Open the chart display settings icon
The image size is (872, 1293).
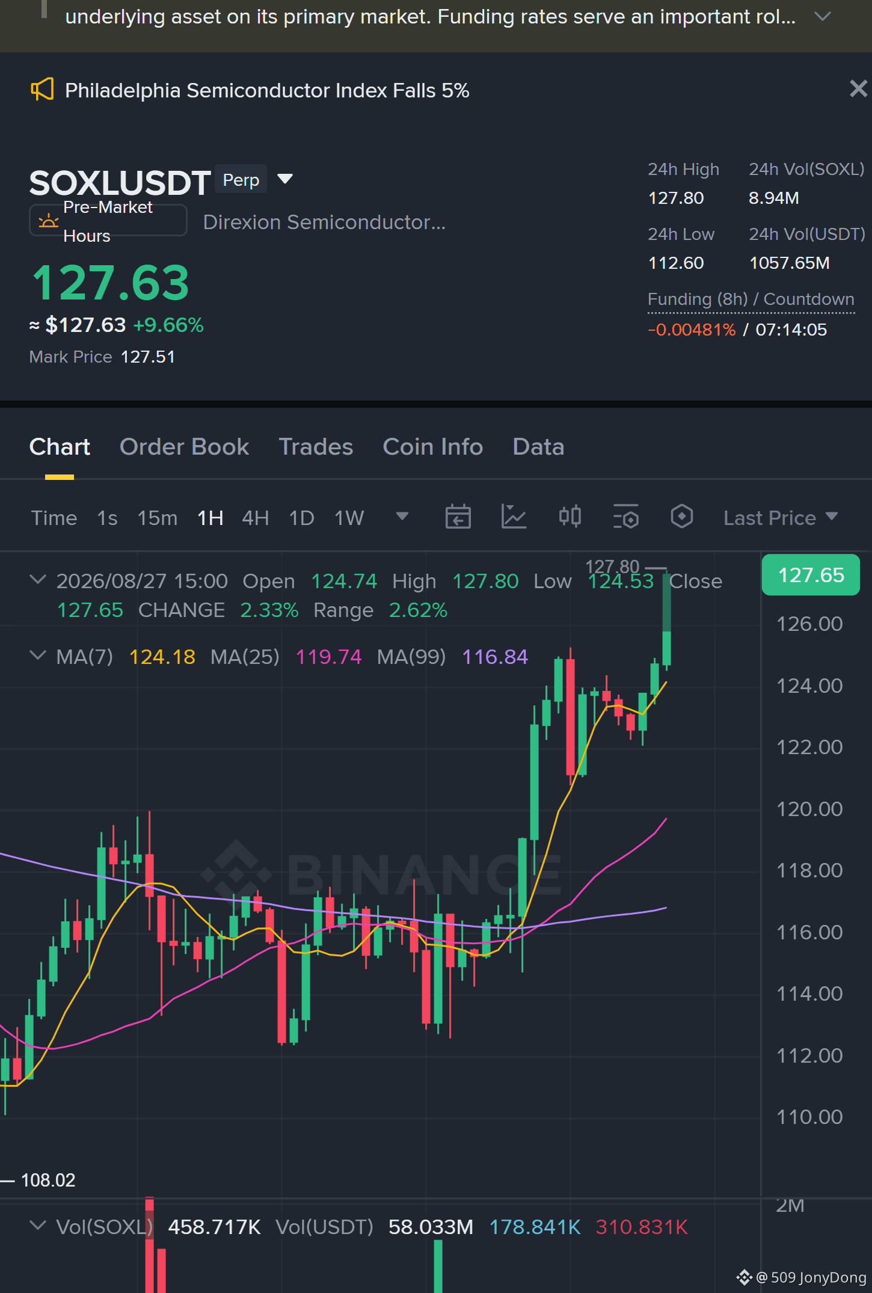point(626,517)
